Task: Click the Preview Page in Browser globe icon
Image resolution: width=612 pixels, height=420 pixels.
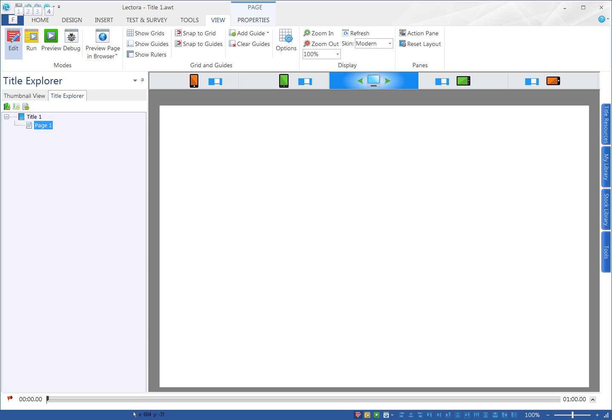Action: (103, 37)
